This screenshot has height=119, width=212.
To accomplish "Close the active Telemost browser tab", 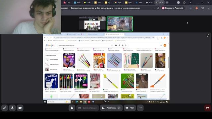I will tap(162, 2).
